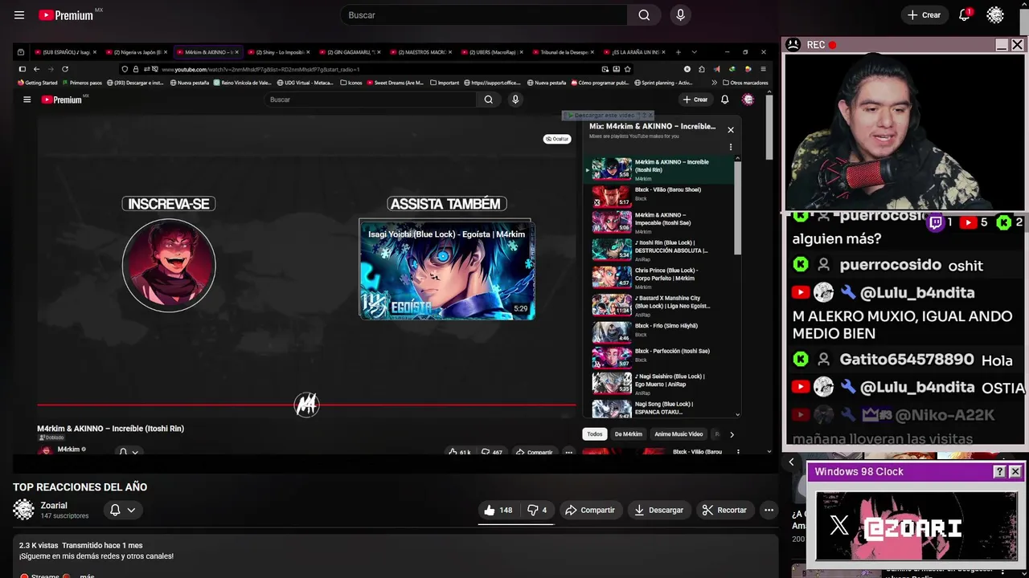
Task: Open the outer YouTube account avatar menu
Action: pyautogui.click(x=995, y=15)
